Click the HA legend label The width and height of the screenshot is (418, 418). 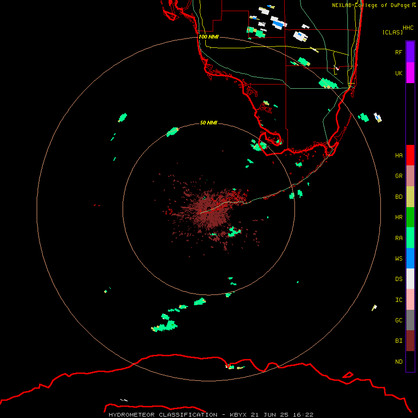tap(398, 155)
